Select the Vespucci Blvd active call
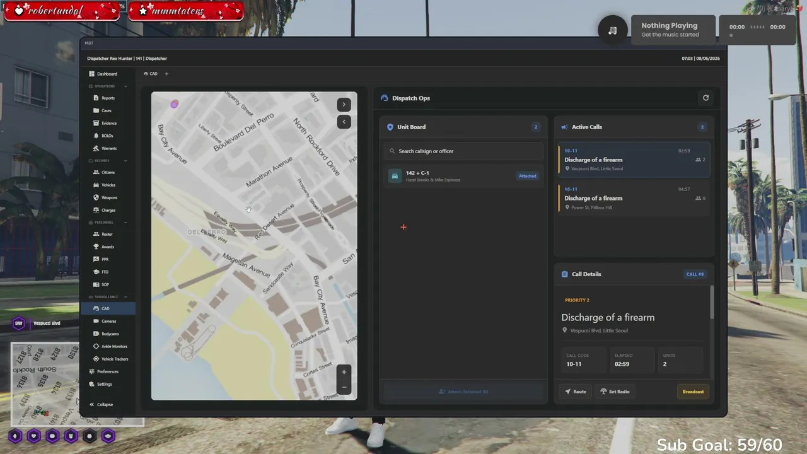The height and width of the screenshot is (454, 807). point(634,160)
